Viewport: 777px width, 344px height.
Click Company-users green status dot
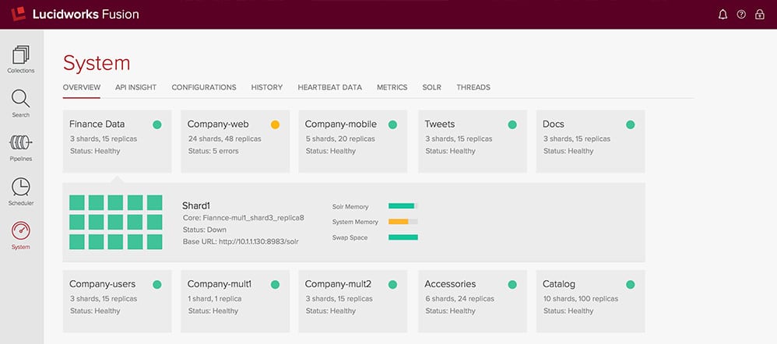157,285
